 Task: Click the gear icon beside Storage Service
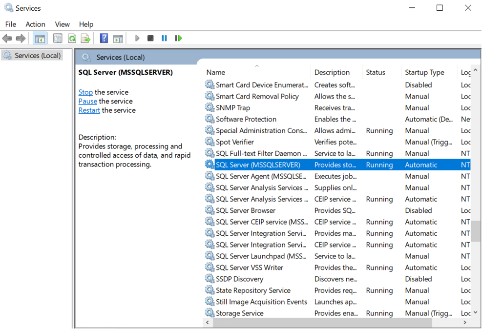(210, 313)
